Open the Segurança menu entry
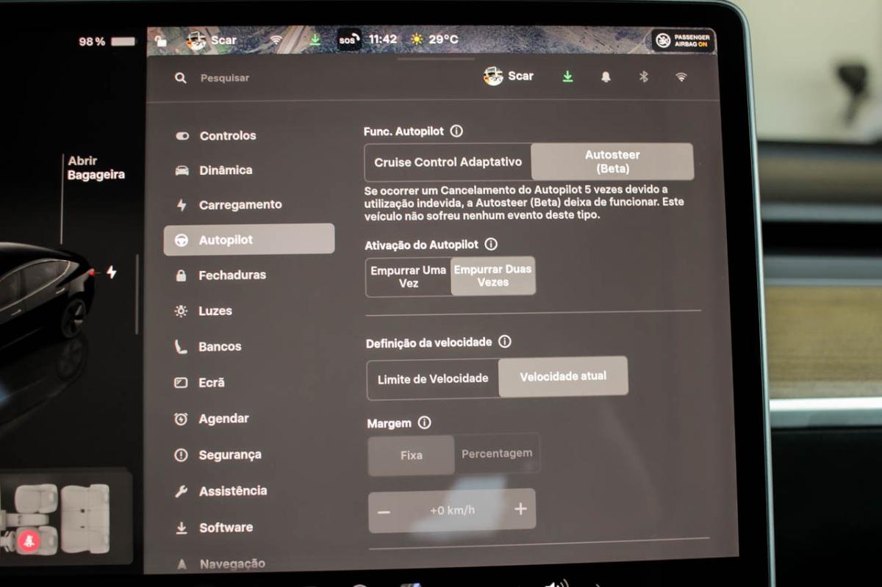 click(218, 455)
